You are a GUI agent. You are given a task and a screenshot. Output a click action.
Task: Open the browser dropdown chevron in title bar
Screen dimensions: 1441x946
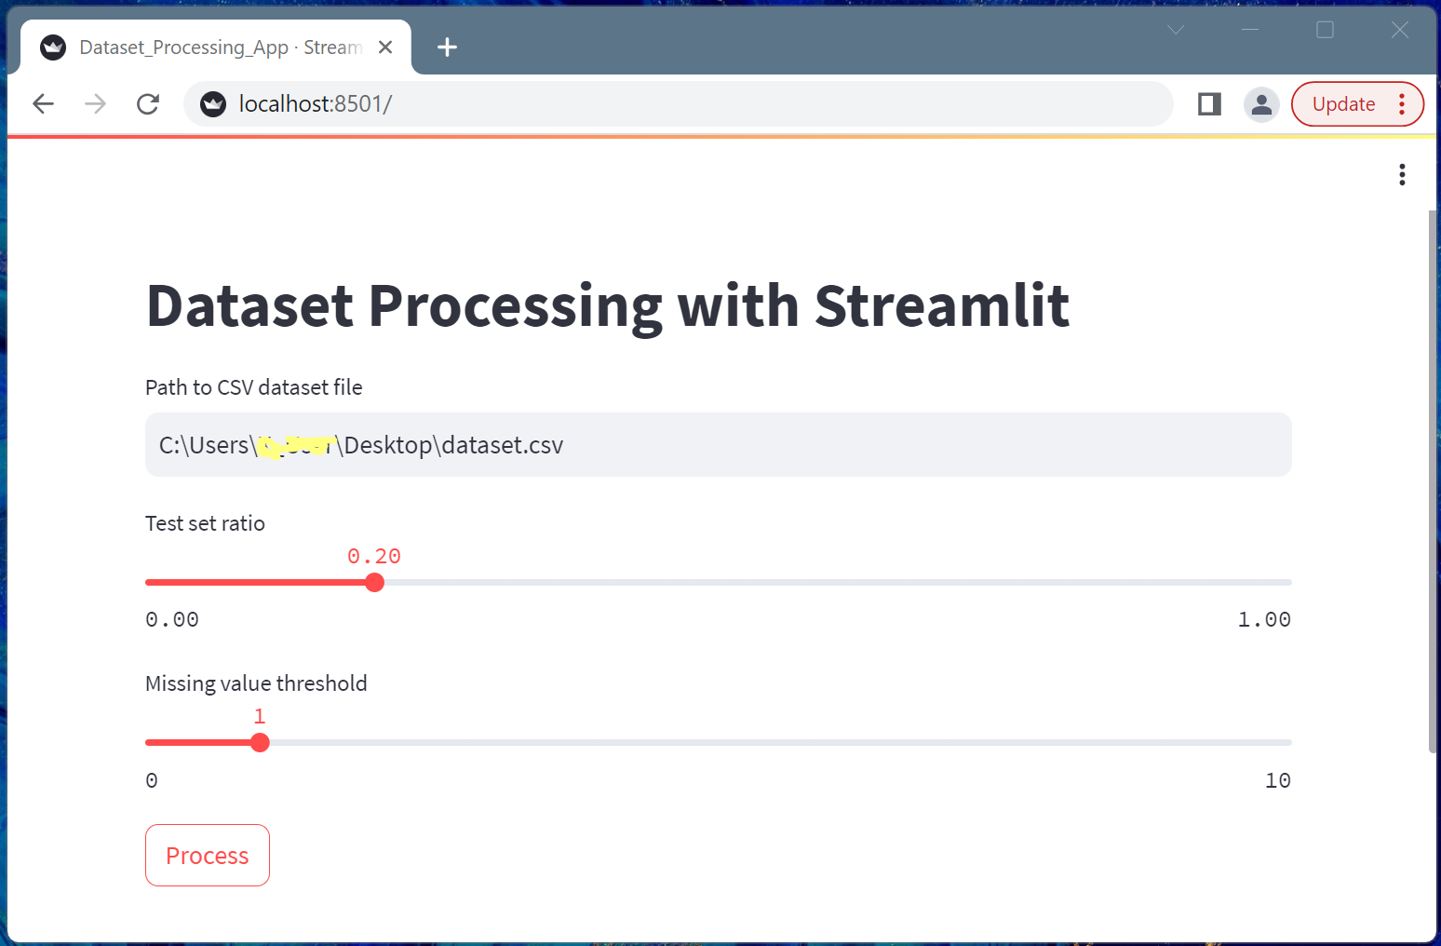pos(1175,30)
